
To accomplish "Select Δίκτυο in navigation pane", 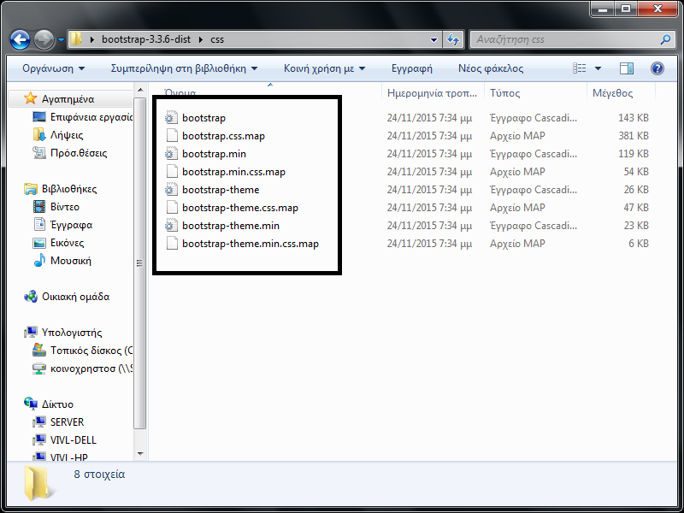I will tap(57, 404).
